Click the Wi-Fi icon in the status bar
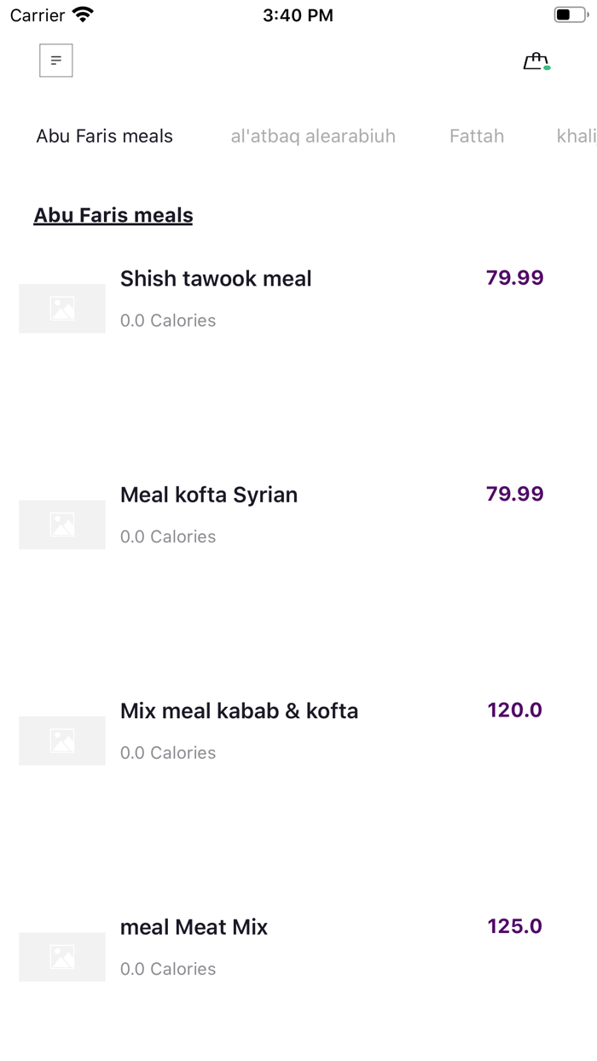597x1061 pixels. [81, 14]
